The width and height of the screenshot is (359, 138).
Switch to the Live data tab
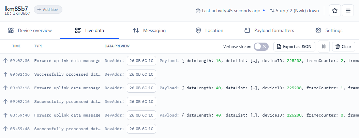coord(90,30)
